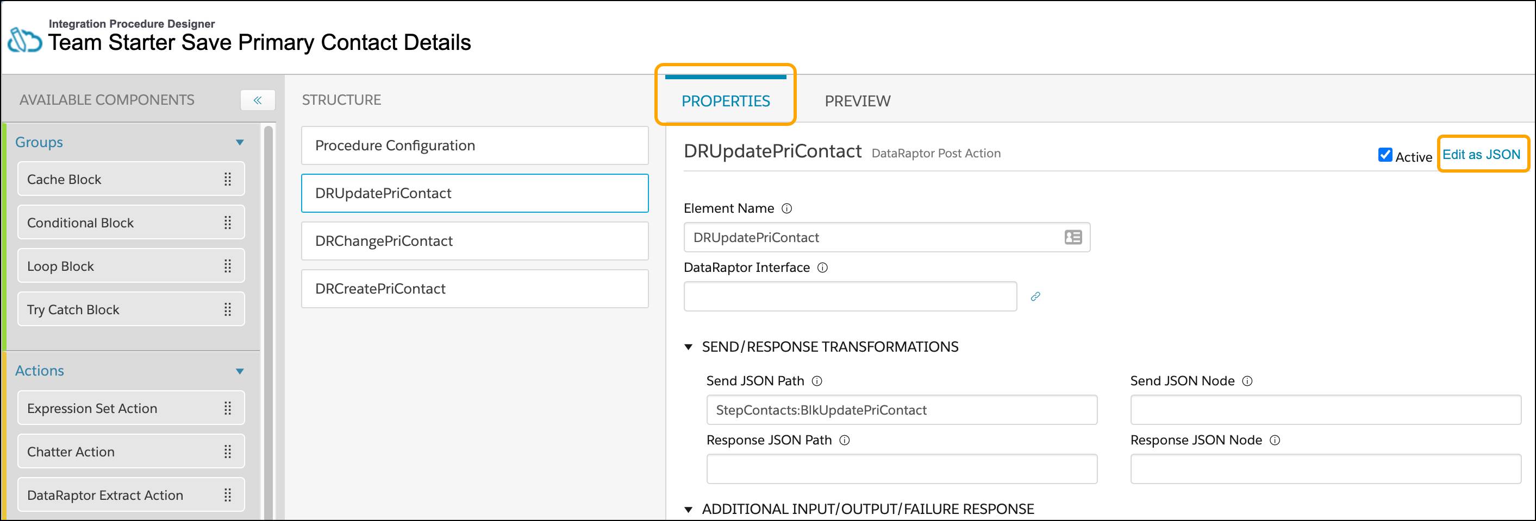1536x521 pixels.
Task: Click into the Response JSON Node field
Action: point(1326,469)
